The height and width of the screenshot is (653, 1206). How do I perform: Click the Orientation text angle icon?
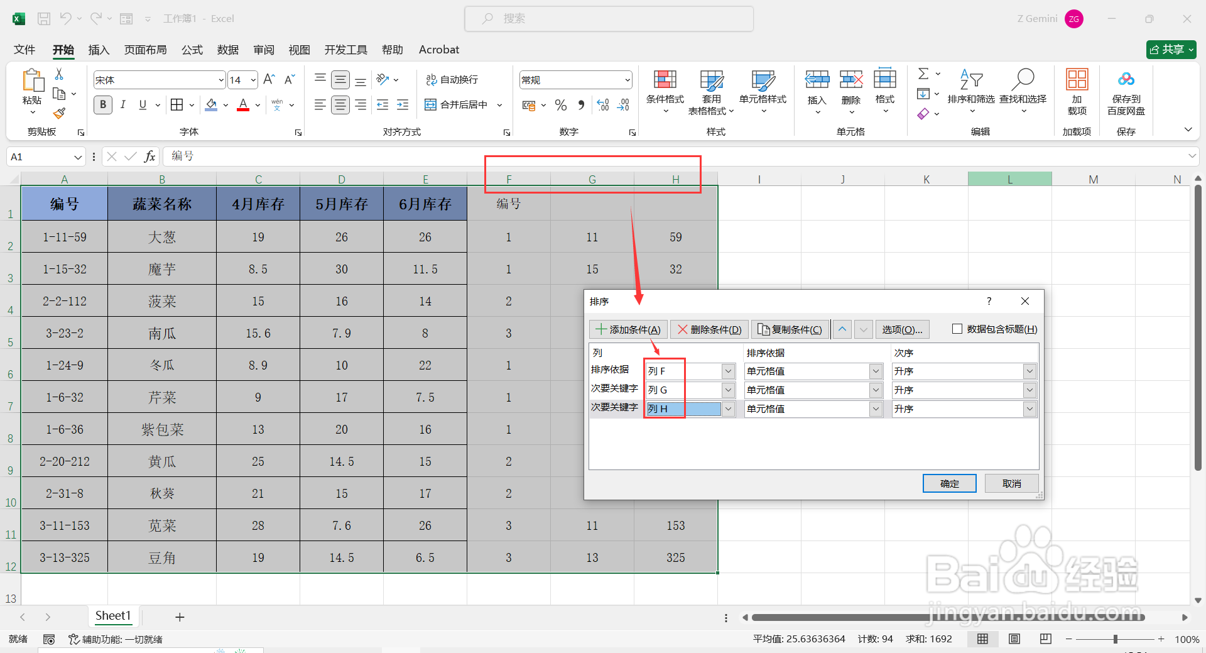[383, 80]
